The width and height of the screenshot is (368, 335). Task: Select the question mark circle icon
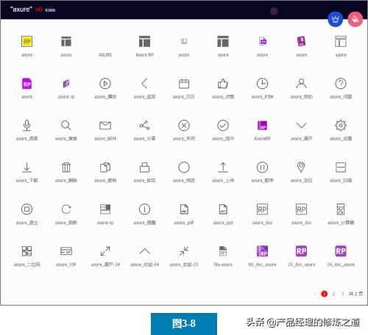[x=341, y=84]
